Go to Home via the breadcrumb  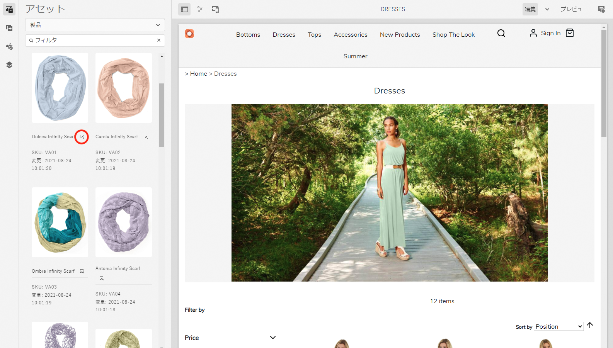[x=199, y=74]
